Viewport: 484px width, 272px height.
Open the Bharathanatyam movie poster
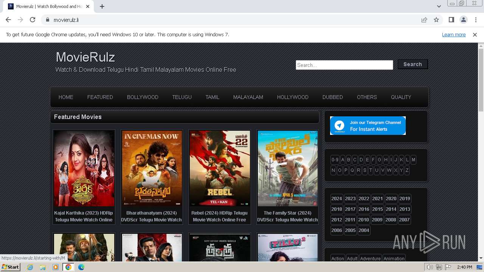[x=152, y=168]
